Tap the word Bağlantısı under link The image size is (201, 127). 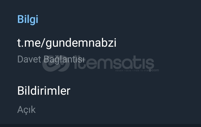coord(64,59)
